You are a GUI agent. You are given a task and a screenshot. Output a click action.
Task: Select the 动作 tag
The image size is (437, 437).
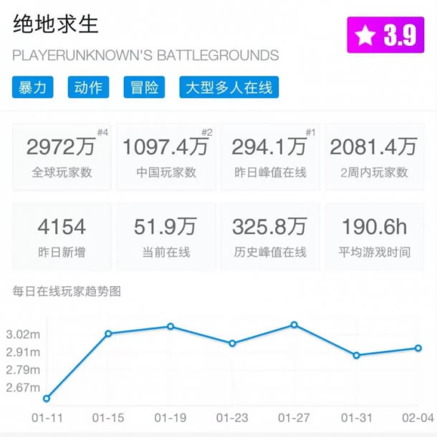click(x=88, y=87)
